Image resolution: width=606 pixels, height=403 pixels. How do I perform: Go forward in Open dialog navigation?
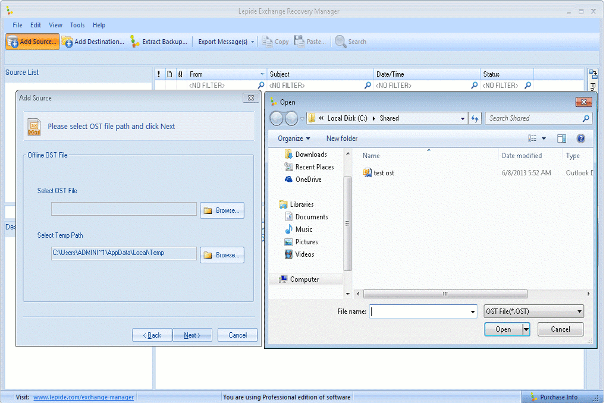point(291,119)
